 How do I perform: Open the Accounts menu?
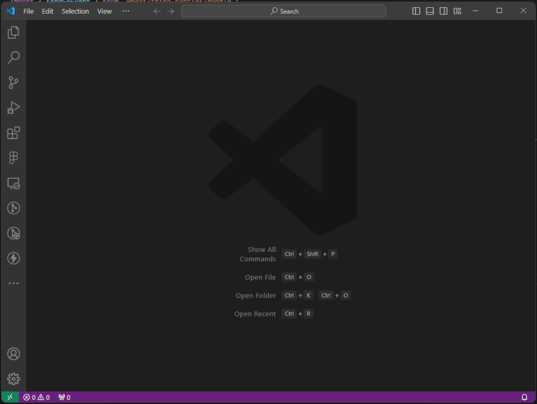click(13, 354)
